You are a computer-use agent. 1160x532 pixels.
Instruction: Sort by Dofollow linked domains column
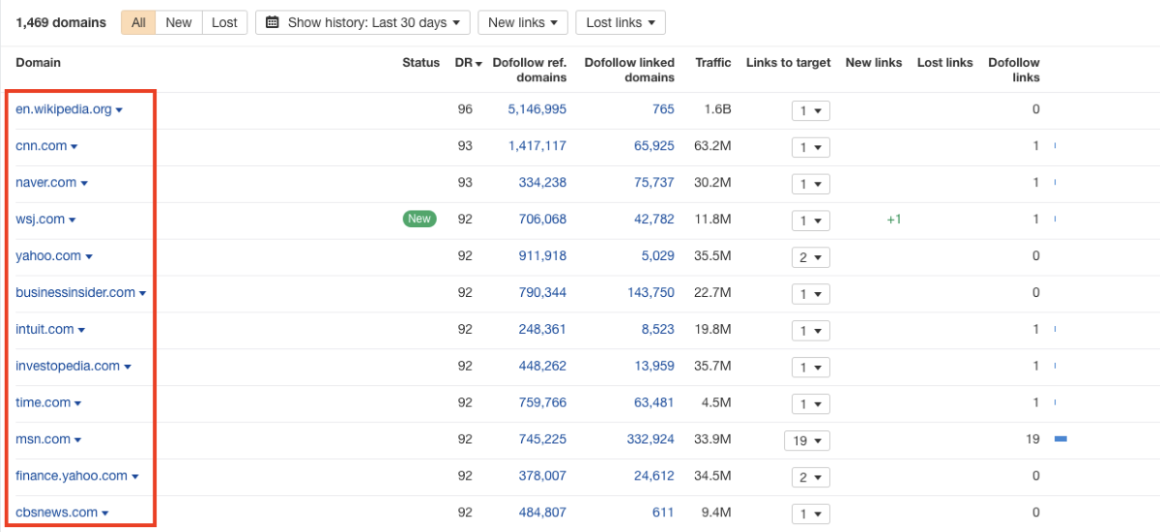coord(629,70)
